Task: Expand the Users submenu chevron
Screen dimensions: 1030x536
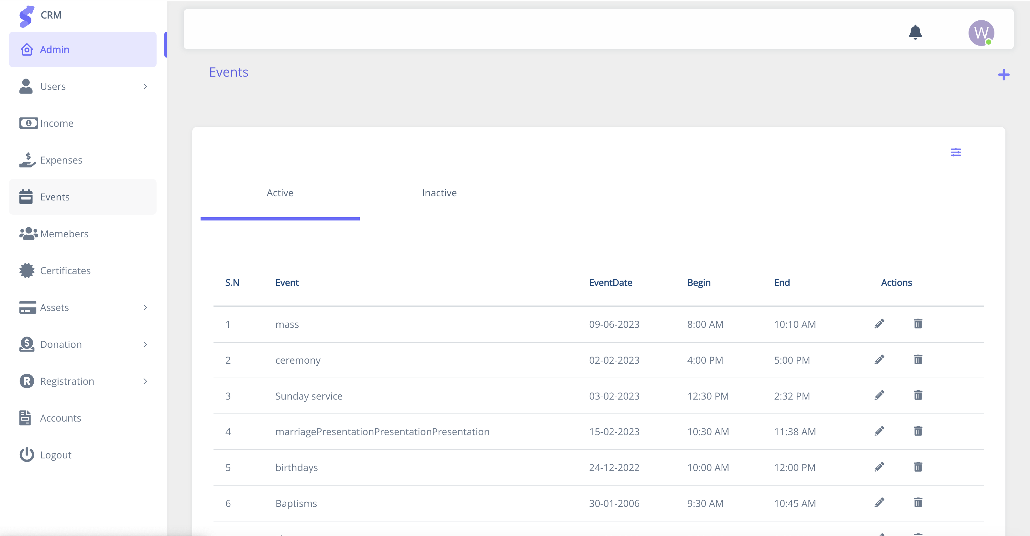Action: (145, 86)
